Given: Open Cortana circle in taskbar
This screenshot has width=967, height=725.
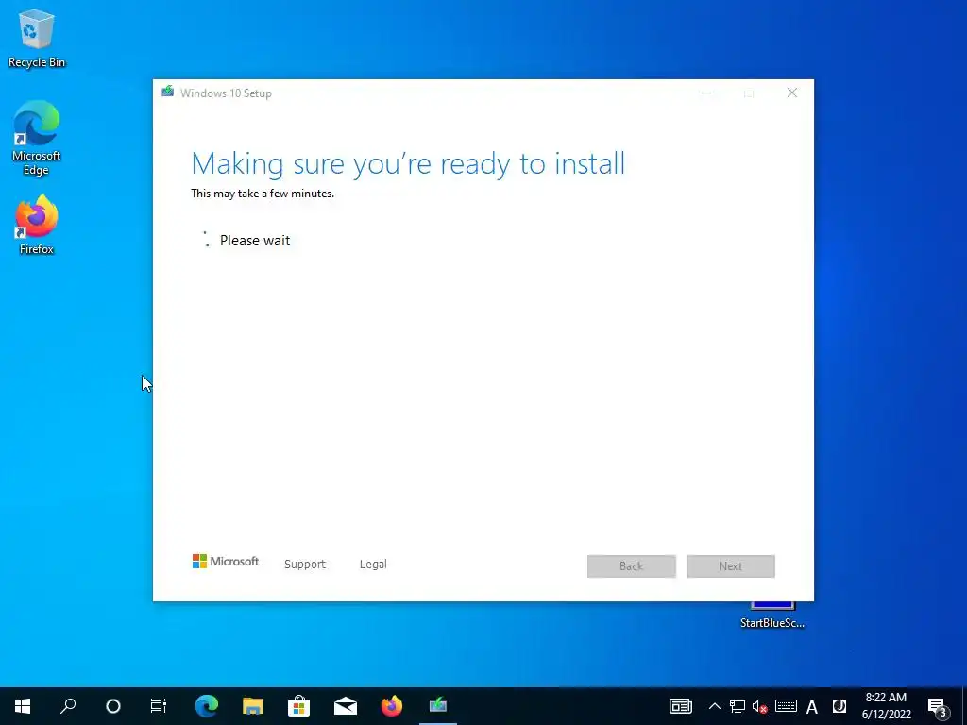Looking at the screenshot, I should click(x=113, y=706).
